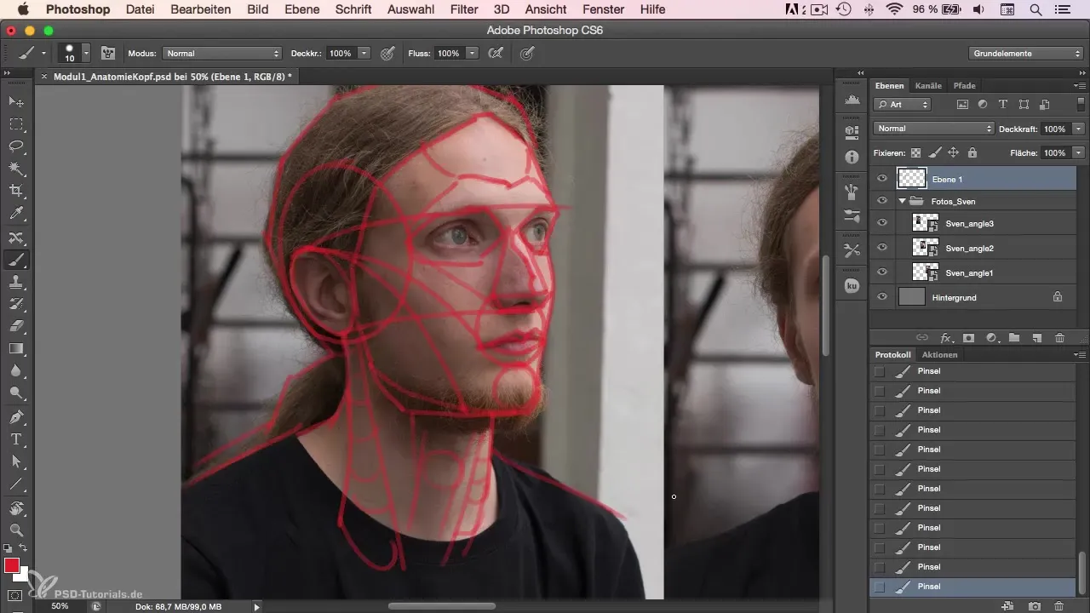
Task: Open the Fluss flow dropdown arrow
Action: click(x=473, y=53)
